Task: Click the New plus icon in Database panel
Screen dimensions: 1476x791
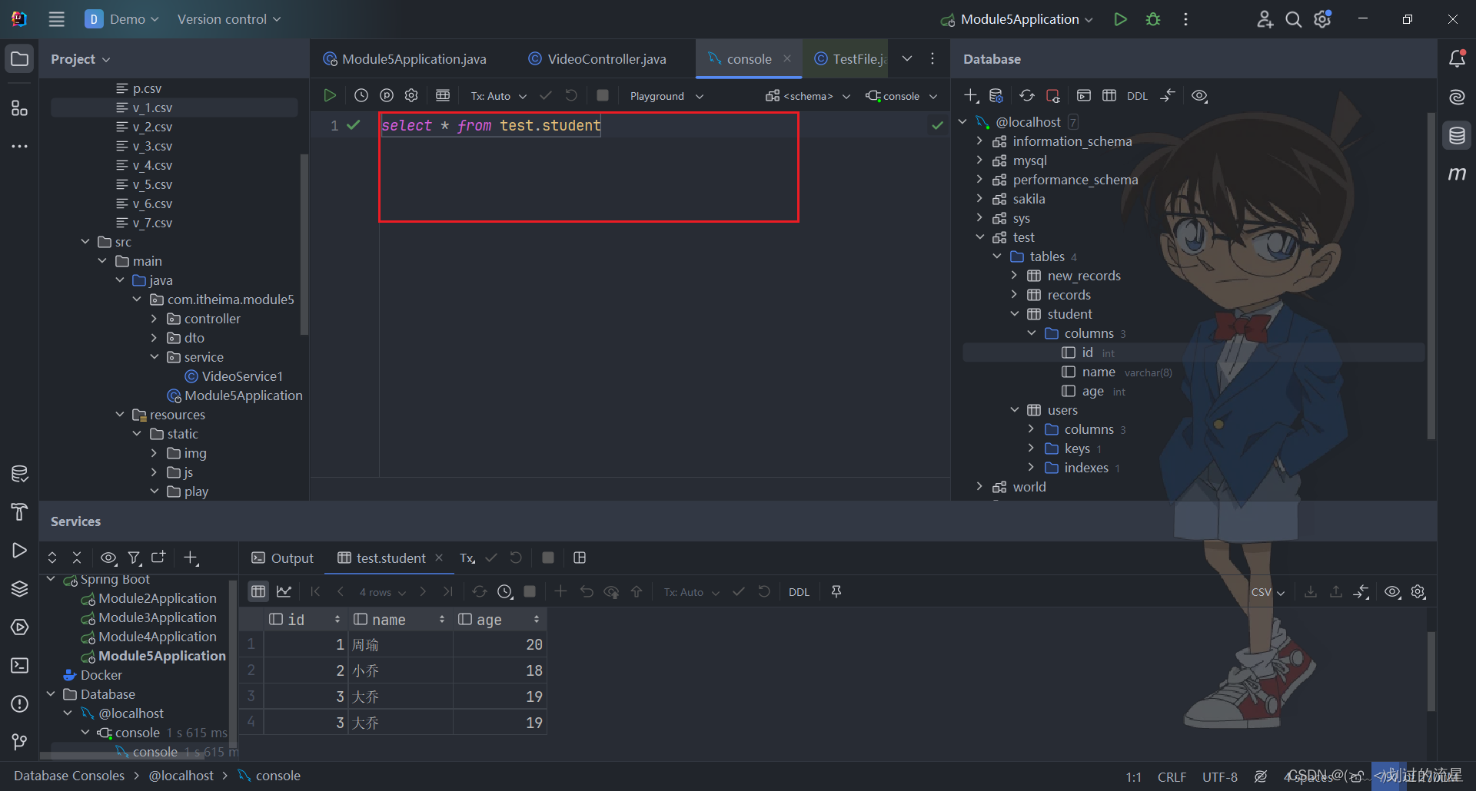Action: click(x=971, y=95)
